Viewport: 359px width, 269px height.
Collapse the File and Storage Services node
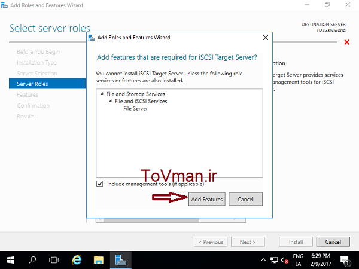click(102, 94)
